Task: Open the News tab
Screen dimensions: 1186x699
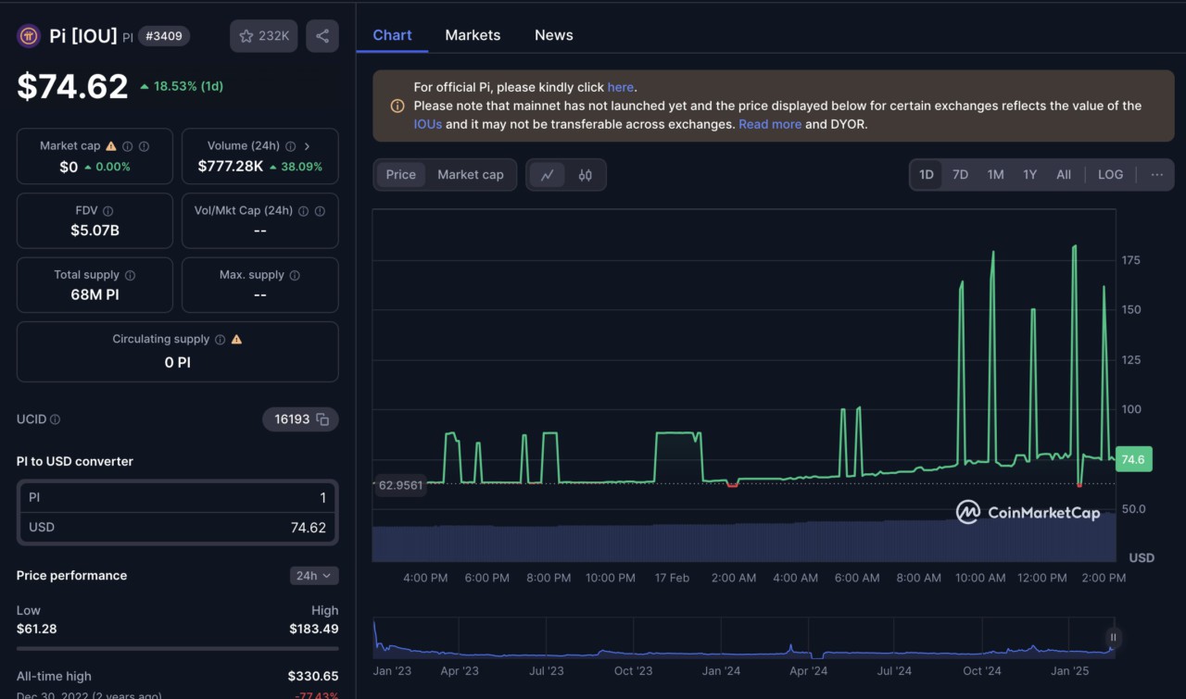Action: coord(553,35)
